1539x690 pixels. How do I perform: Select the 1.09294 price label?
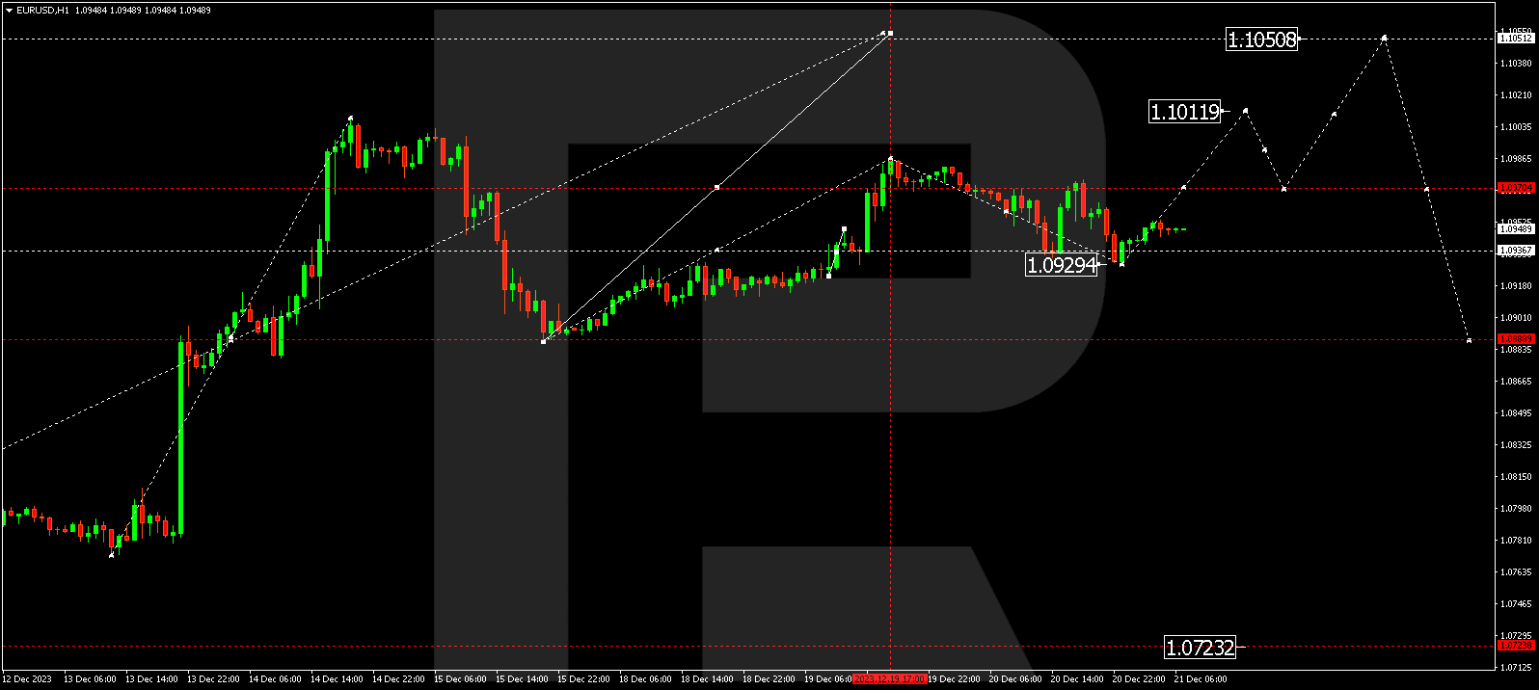[x=1062, y=265]
